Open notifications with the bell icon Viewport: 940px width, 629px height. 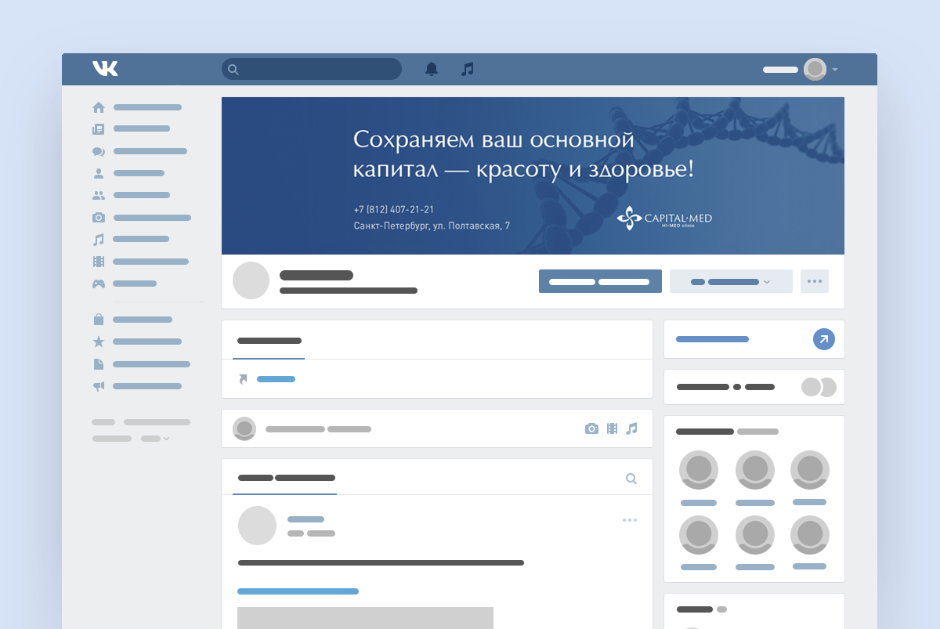pyautogui.click(x=432, y=69)
